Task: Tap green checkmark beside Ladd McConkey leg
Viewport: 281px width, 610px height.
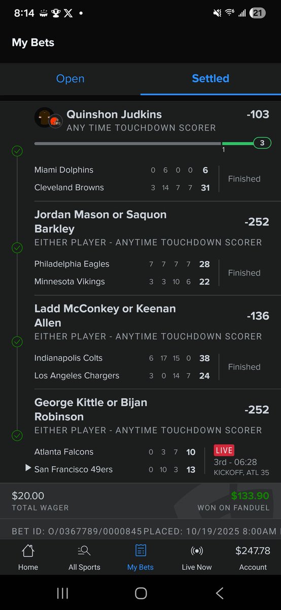Action: [17, 342]
